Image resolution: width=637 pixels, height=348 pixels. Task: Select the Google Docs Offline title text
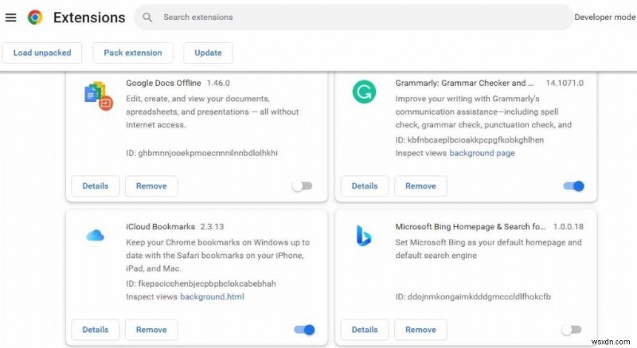[163, 83]
